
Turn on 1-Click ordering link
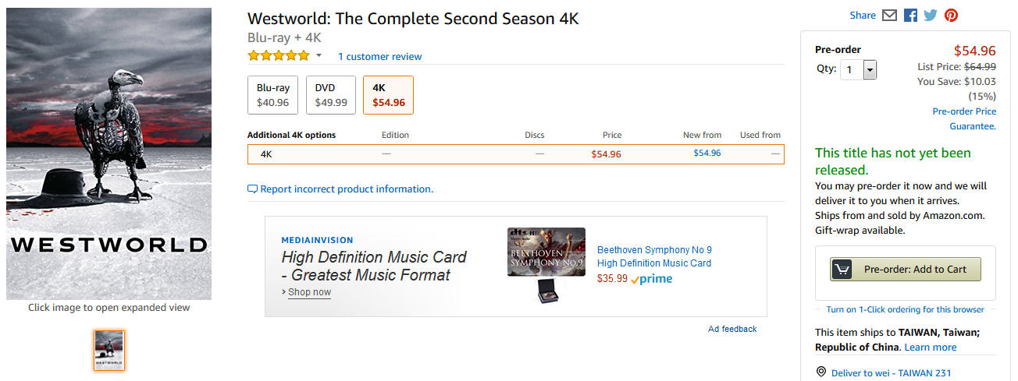coord(906,309)
